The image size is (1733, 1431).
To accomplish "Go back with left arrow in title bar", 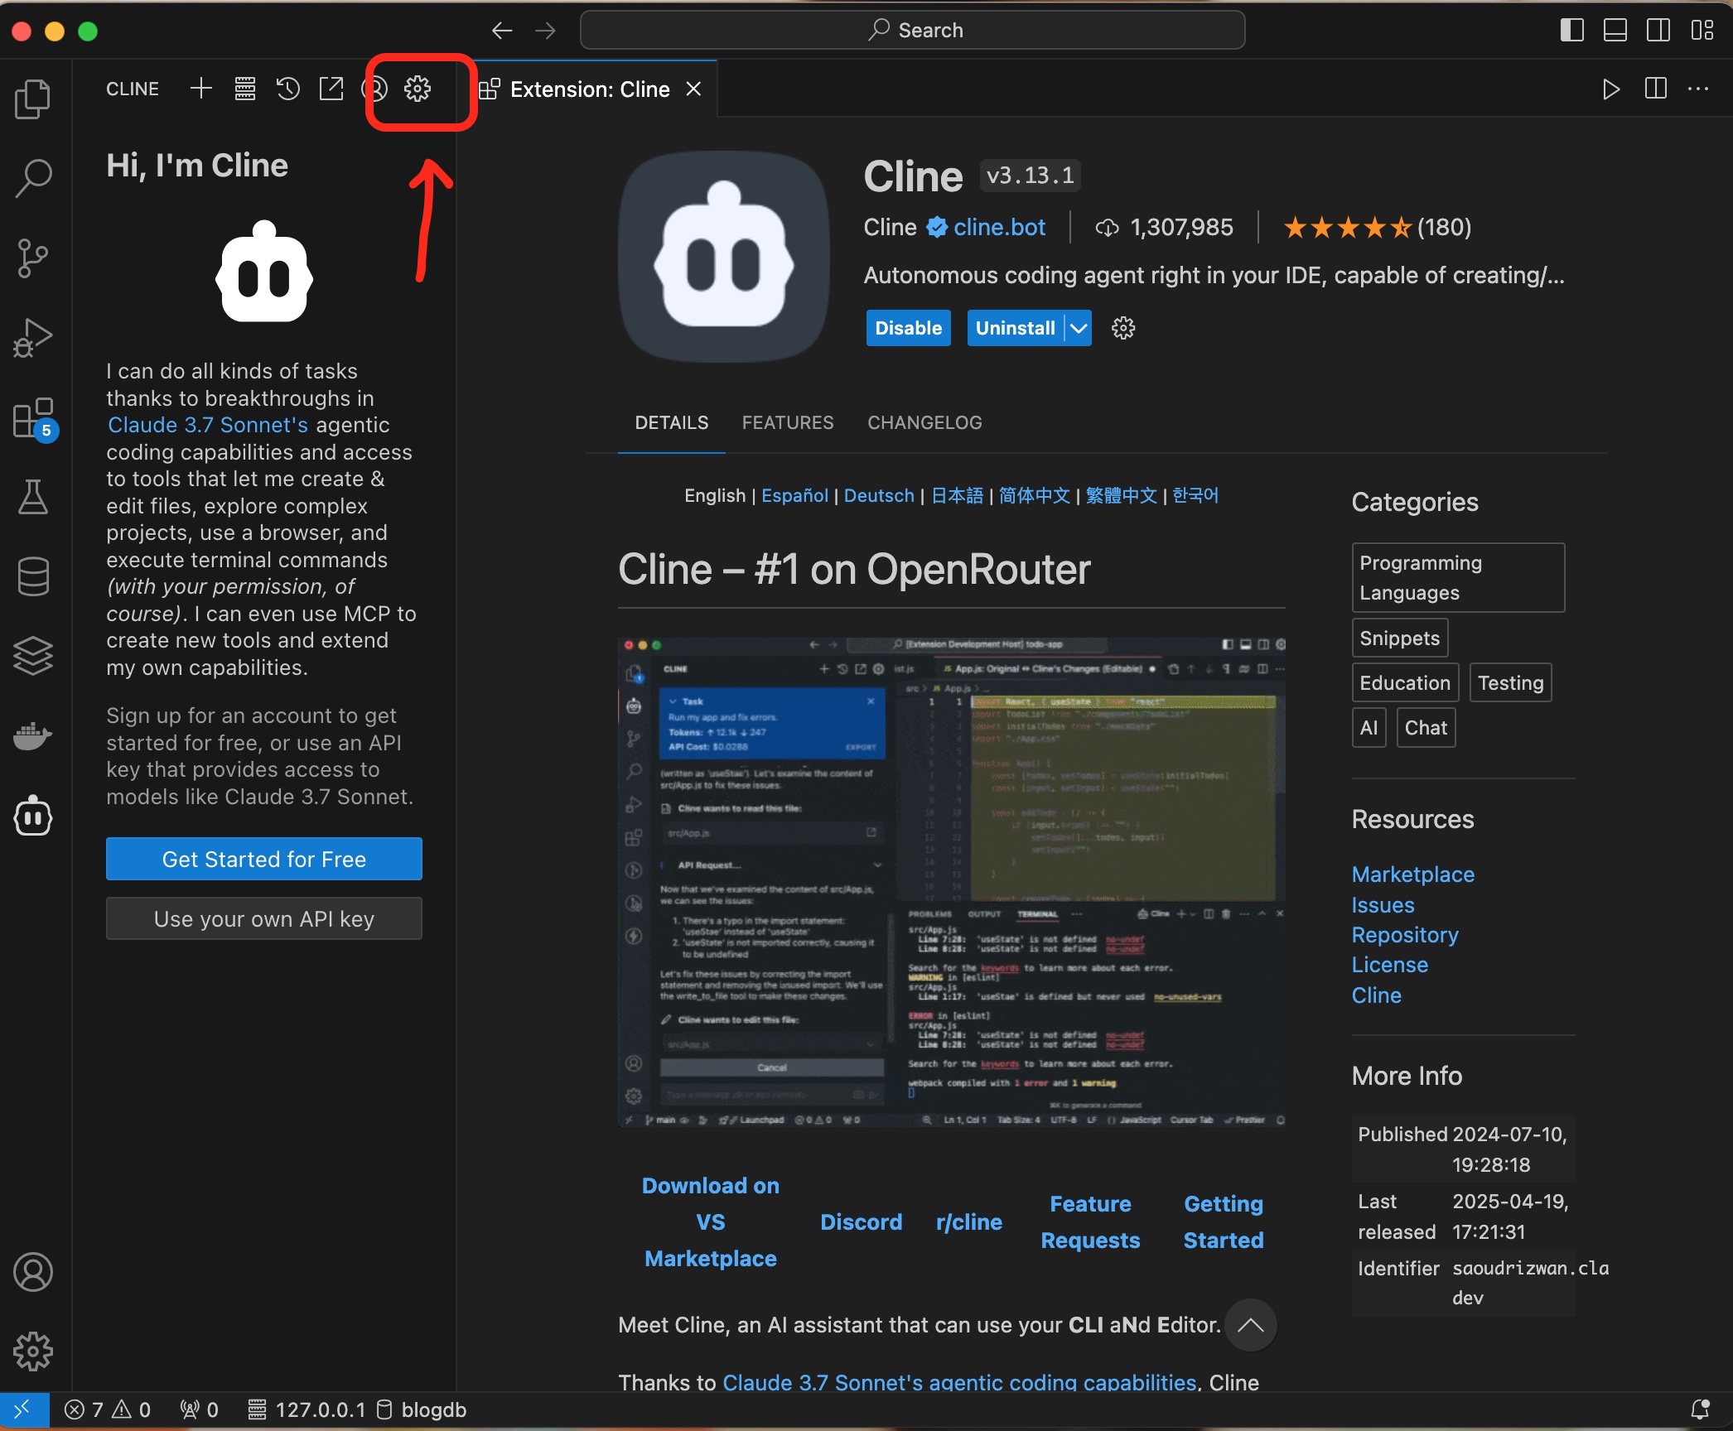I will coord(502,31).
